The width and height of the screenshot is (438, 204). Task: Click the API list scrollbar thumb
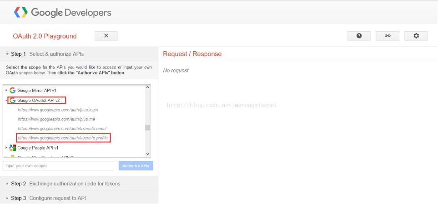[147, 127]
